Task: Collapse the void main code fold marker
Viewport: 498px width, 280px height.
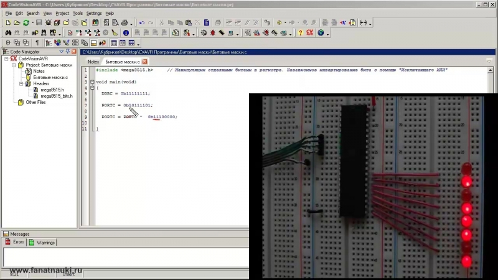Action: coord(92,82)
